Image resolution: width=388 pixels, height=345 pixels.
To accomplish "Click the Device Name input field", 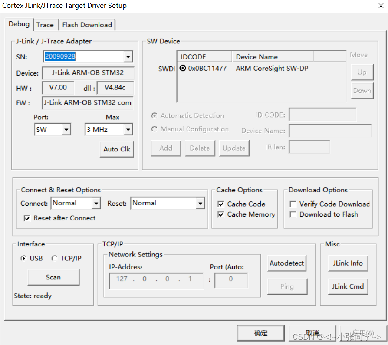I will pos(330,131).
